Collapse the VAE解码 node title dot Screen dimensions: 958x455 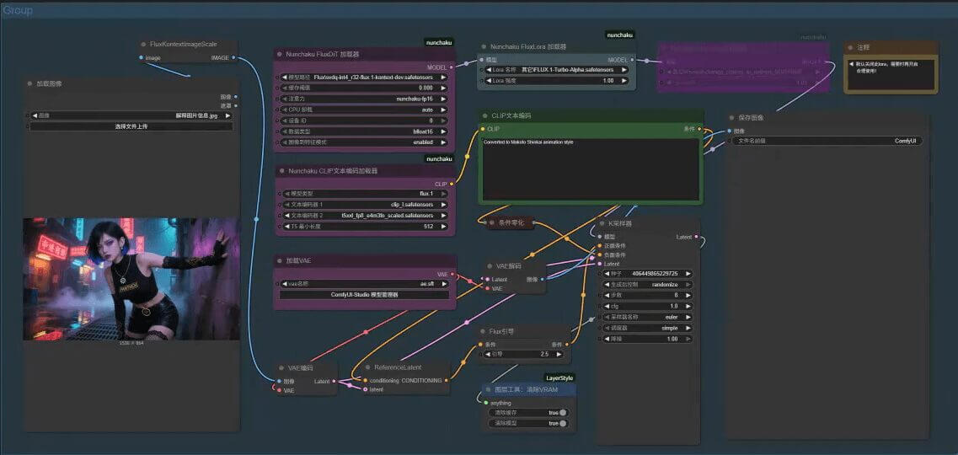pos(490,266)
